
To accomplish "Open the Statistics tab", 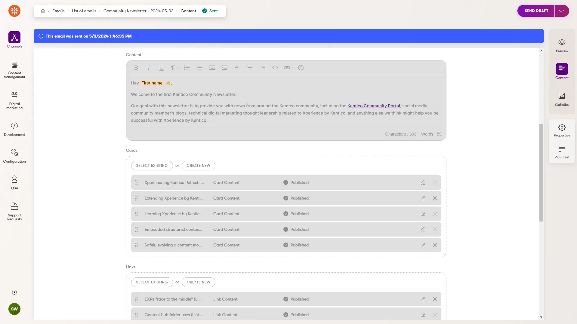I will point(562,99).
